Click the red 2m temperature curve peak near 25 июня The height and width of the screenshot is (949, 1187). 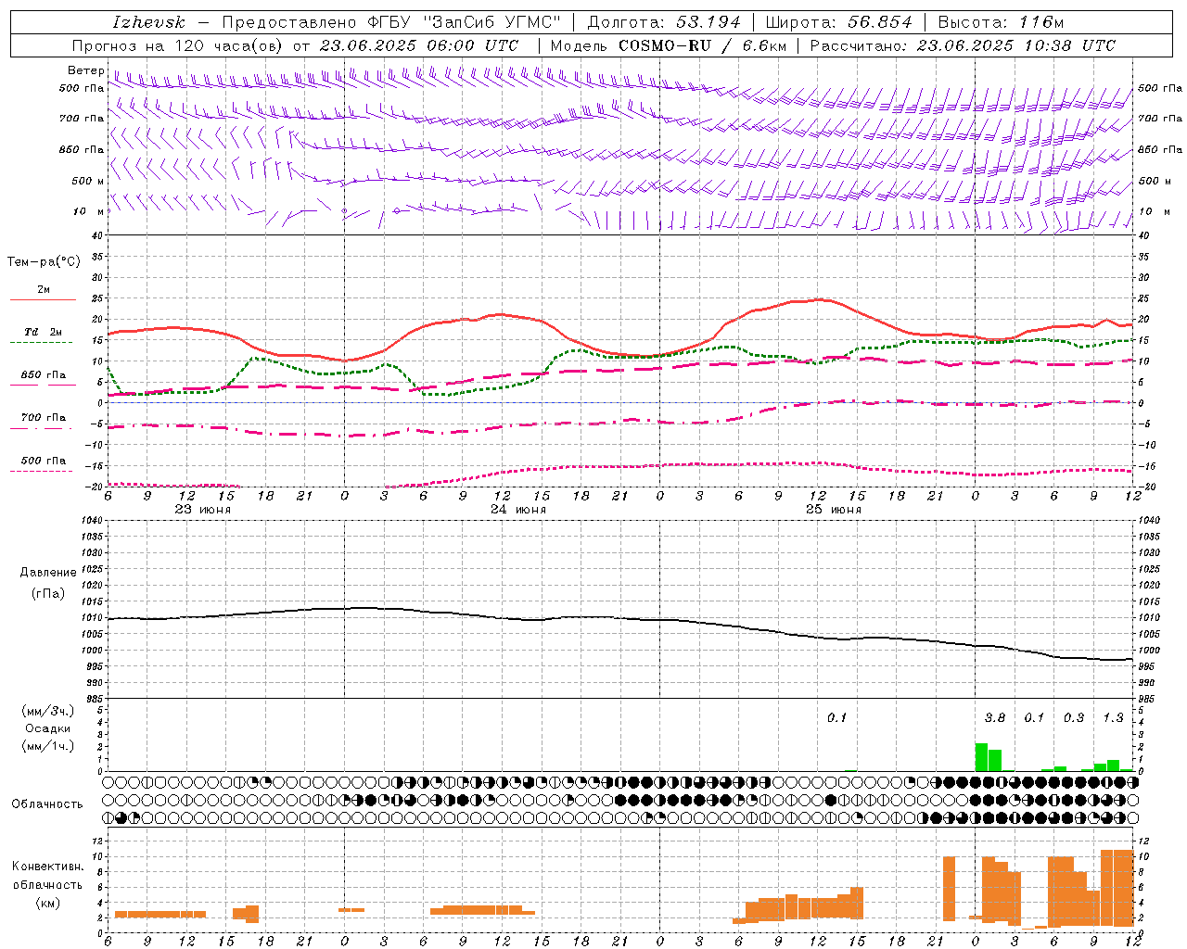(819, 298)
